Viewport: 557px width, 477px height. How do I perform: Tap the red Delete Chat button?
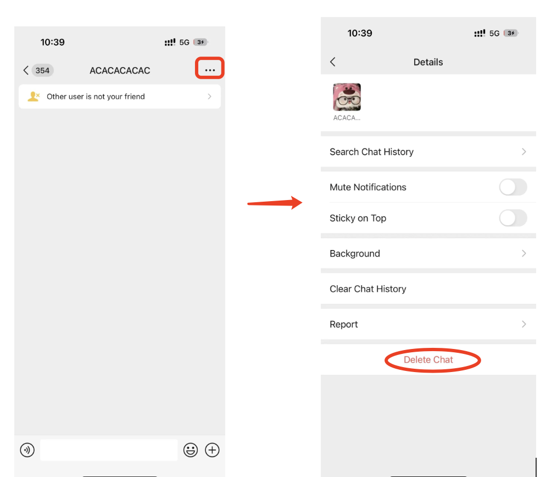pyautogui.click(x=428, y=360)
